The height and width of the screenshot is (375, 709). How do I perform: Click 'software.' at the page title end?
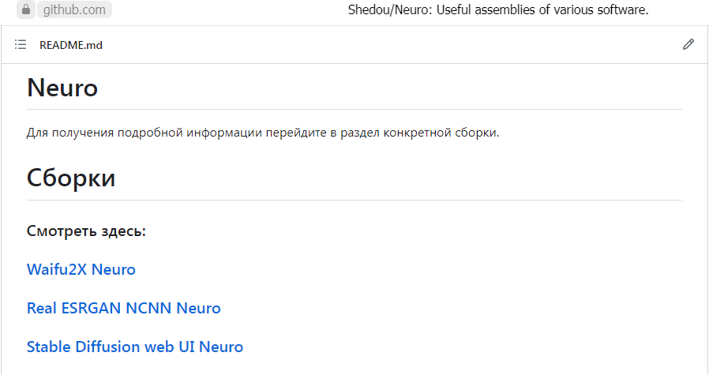click(622, 10)
